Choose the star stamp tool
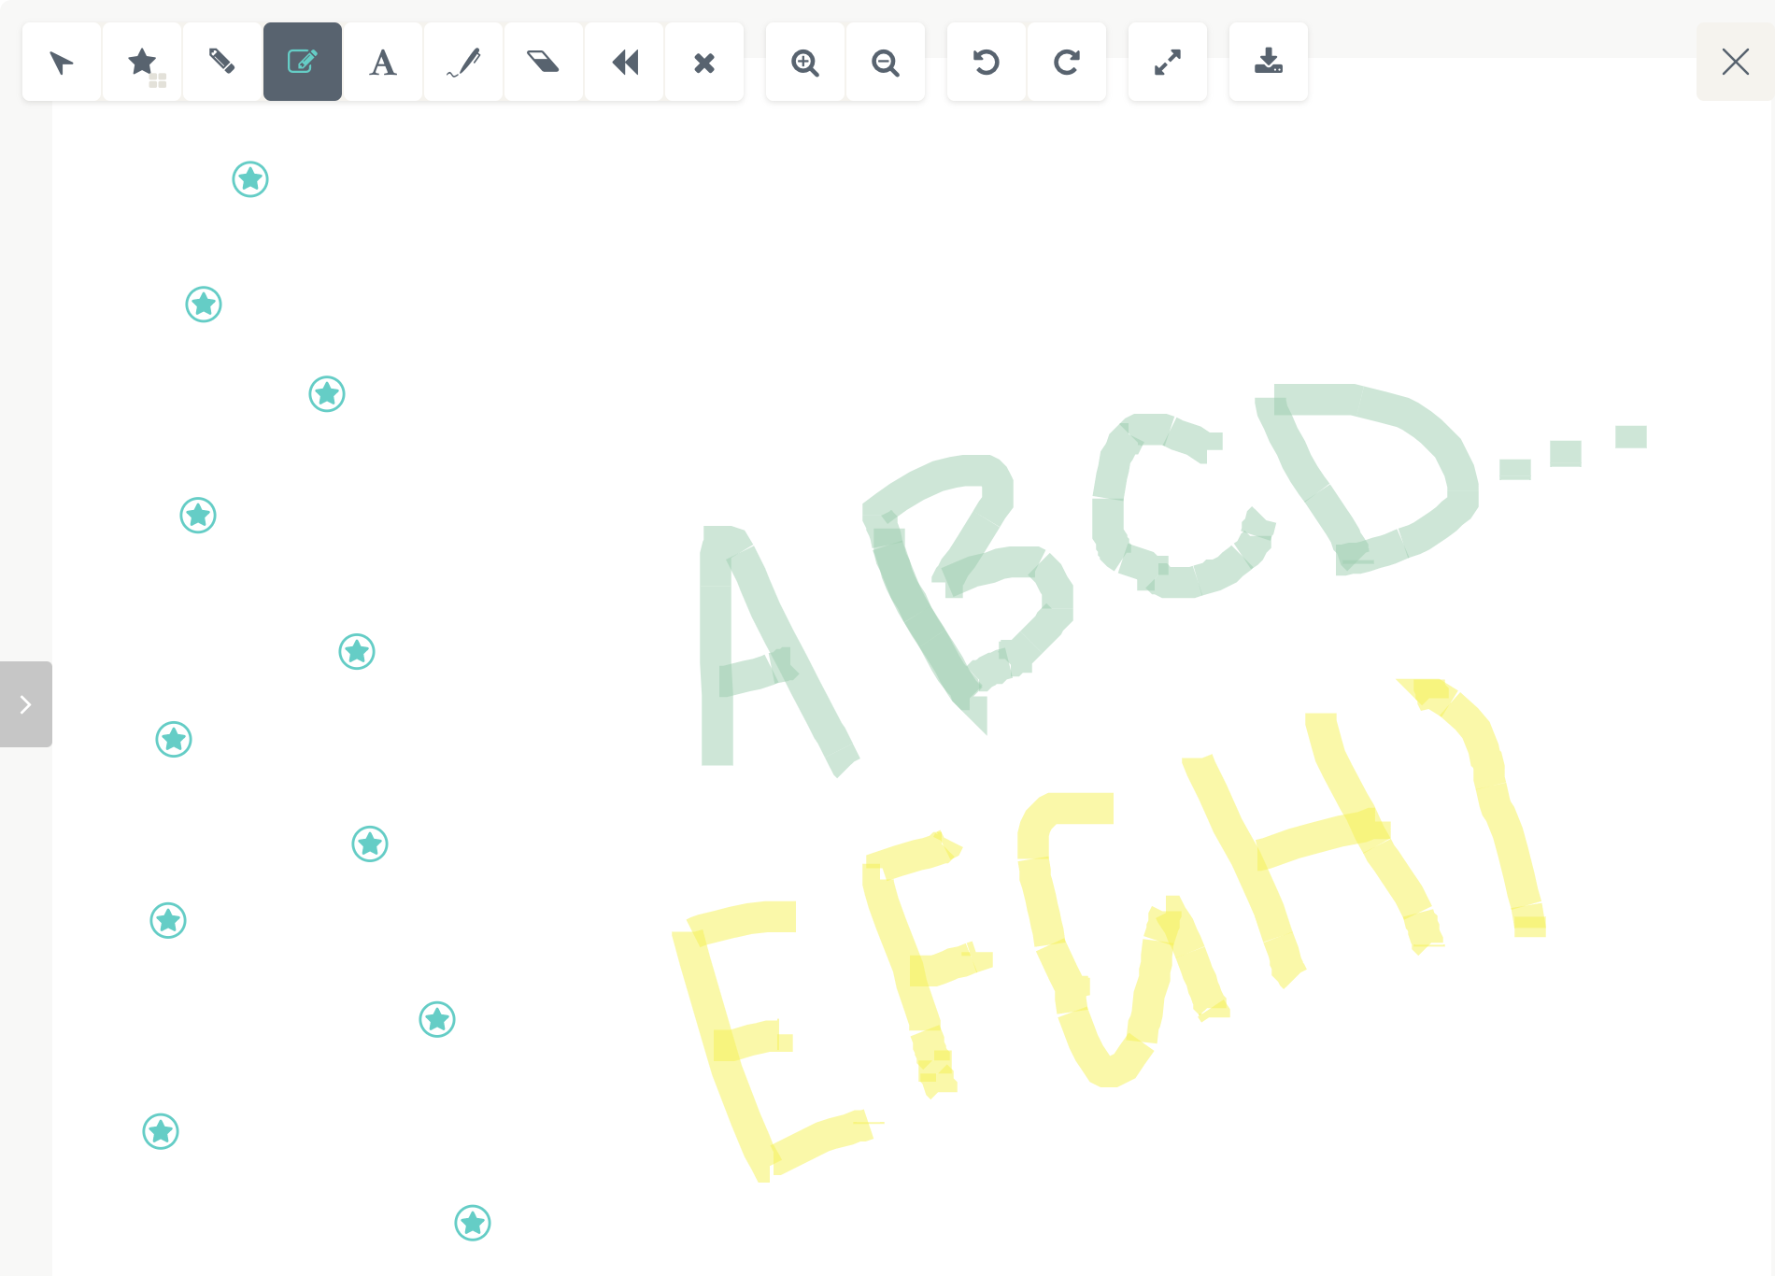1775x1276 pixels. 142,62
